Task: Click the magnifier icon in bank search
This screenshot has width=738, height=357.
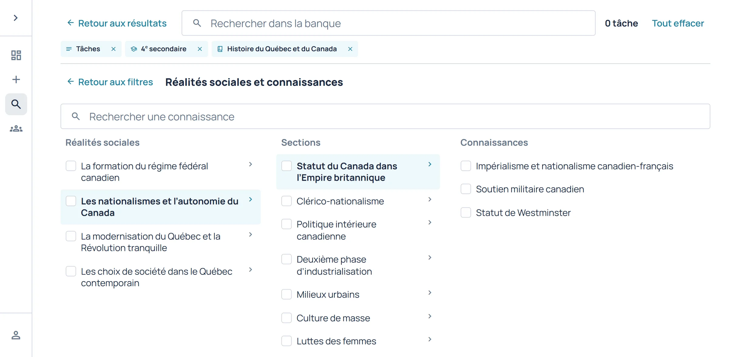Action: [197, 23]
